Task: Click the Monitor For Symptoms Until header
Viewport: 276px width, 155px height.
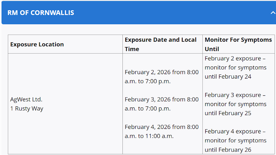Action: click(x=238, y=40)
